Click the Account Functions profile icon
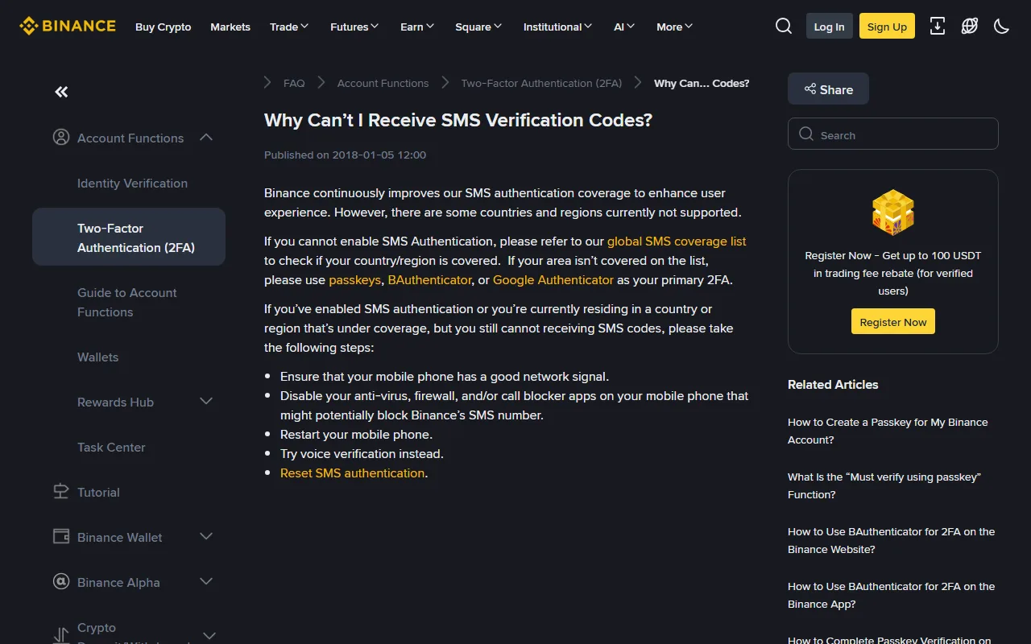Viewport: 1031px width, 644px height. [x=61, y=138]
